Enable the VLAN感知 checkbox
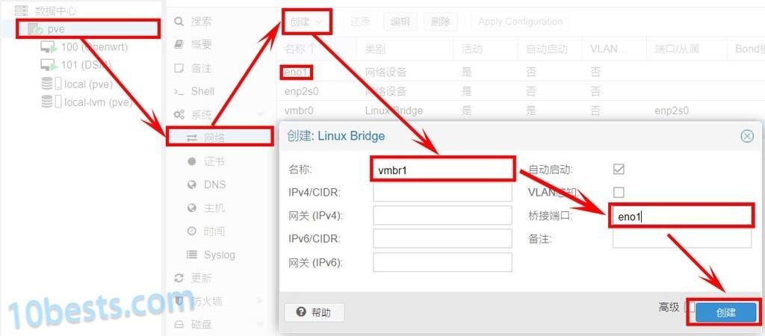 point(619,192)
